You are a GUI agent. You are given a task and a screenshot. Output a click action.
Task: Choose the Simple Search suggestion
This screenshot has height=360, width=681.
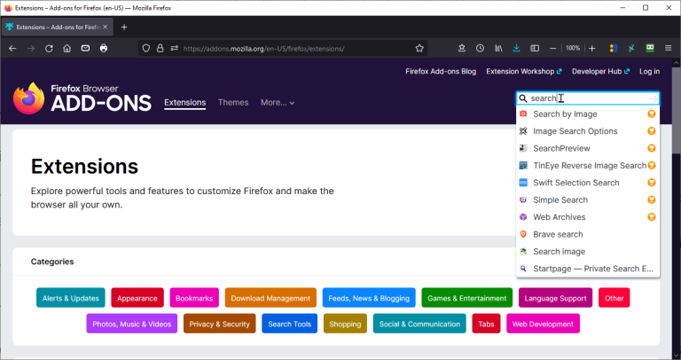pos(588,200)
